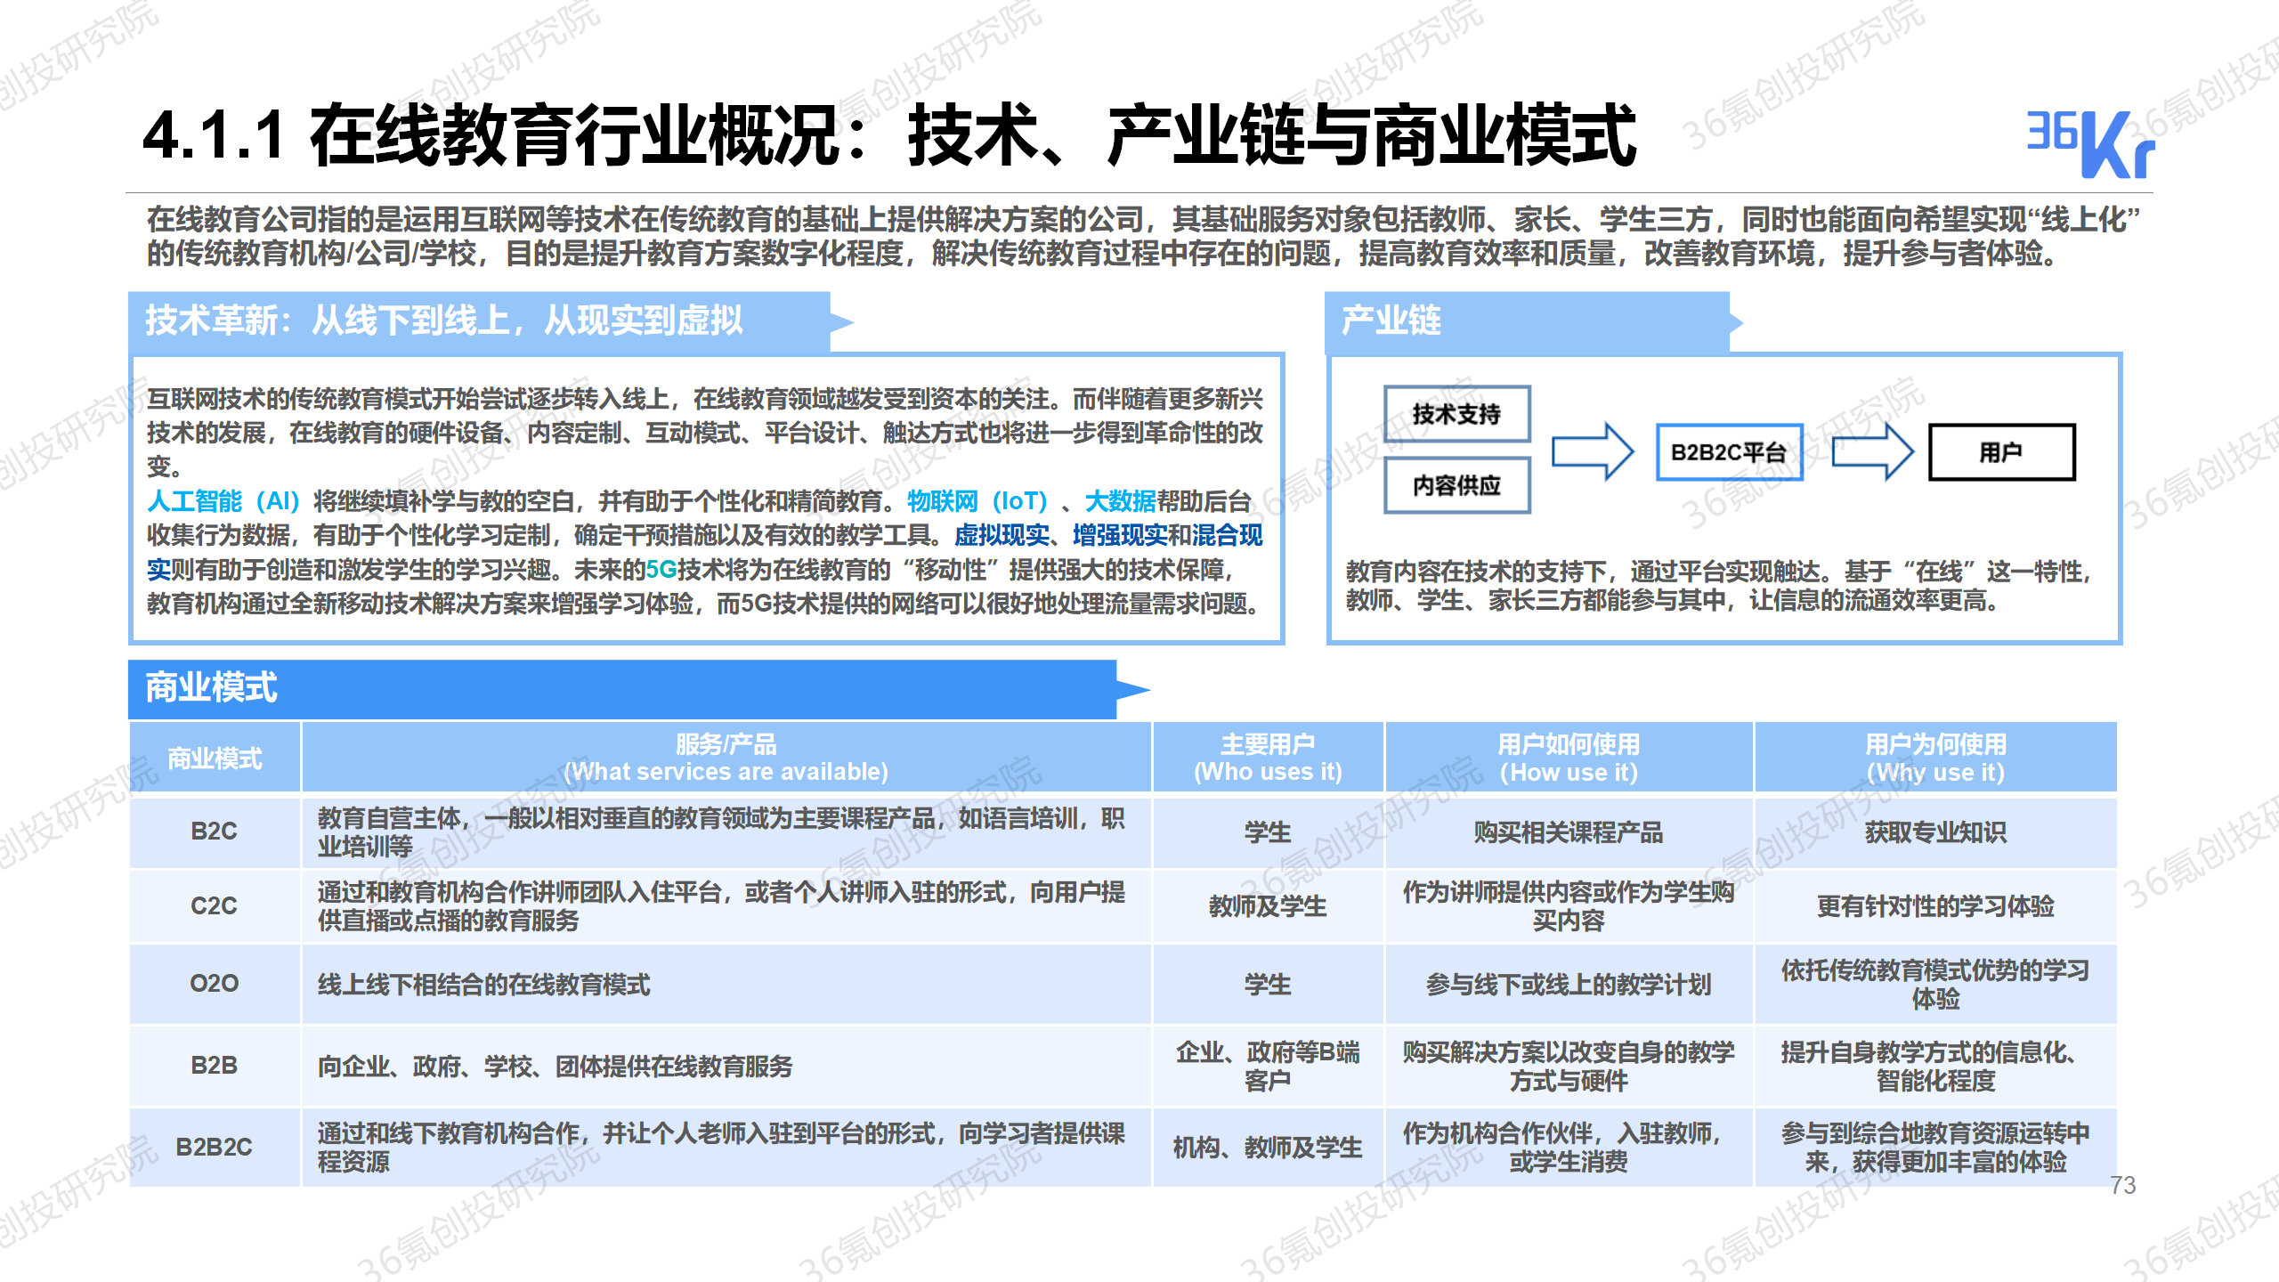Image resolution: width=2279 pixels, height=1282 pixels.
Task: Click the 参与线下或线上的教学计划 cell
Action: click(x=1569, y=984)
